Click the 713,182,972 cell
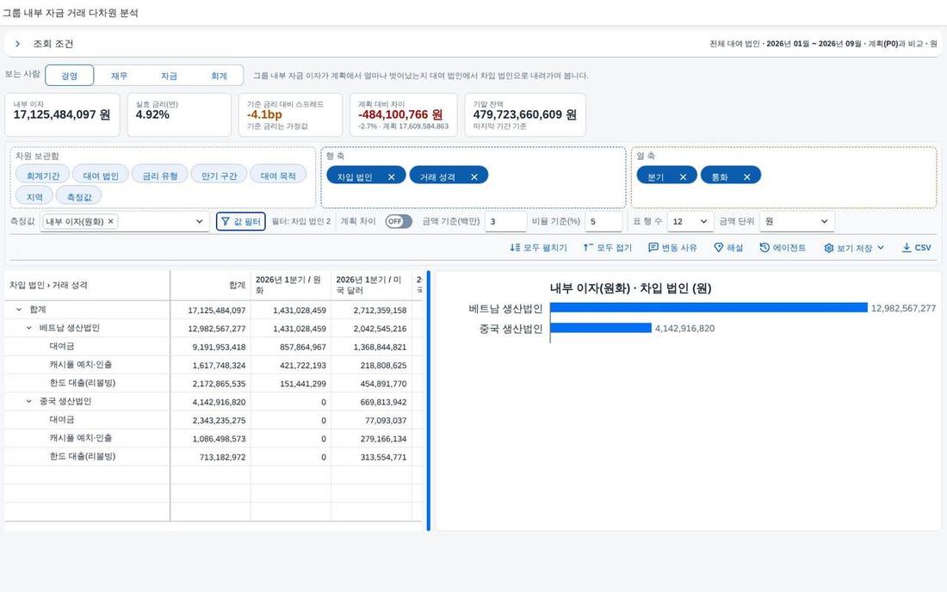This screenshot has width=947, height=592. click(x=210, y=457)
